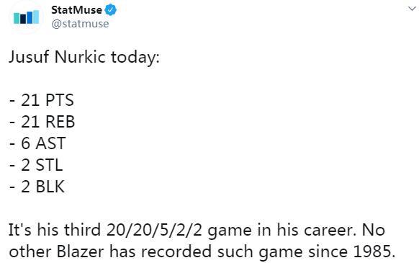Click the 'Jusuf Nurkic today:' heading line
The height and width of the screenshot is (263, 419).
click(84, 57)
